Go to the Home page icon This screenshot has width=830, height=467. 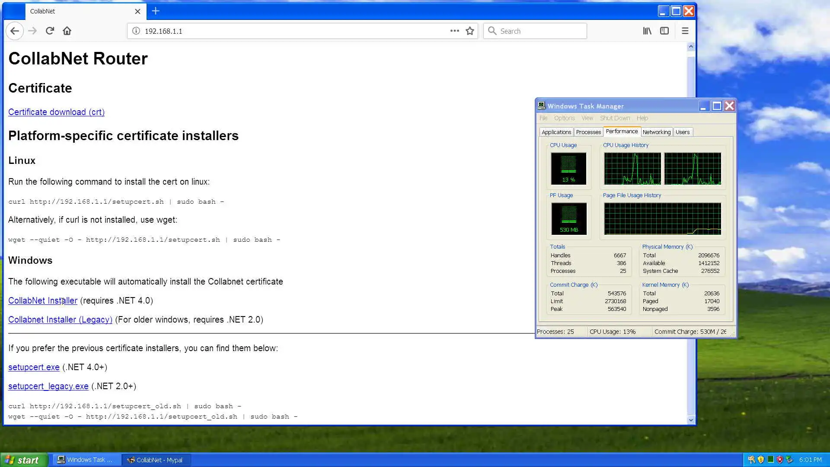[67, 31]
